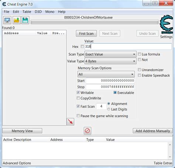Enable the CopyOnWrite checkbox
This screenshot has width=175, height=168.
[x=78, y=98]
